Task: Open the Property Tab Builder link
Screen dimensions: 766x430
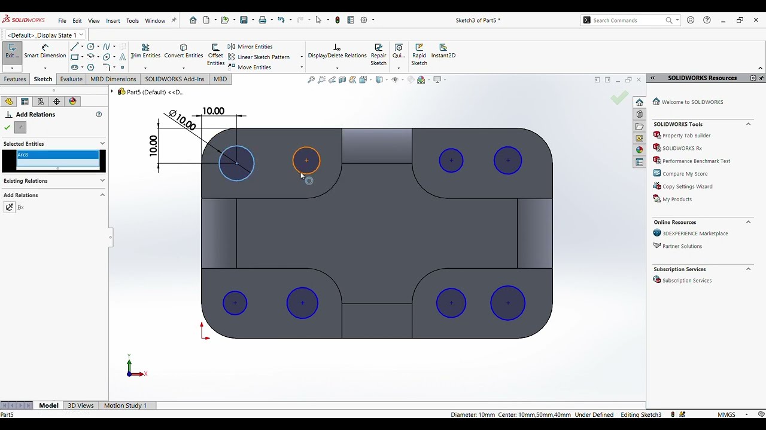Action: coord(686,136)
